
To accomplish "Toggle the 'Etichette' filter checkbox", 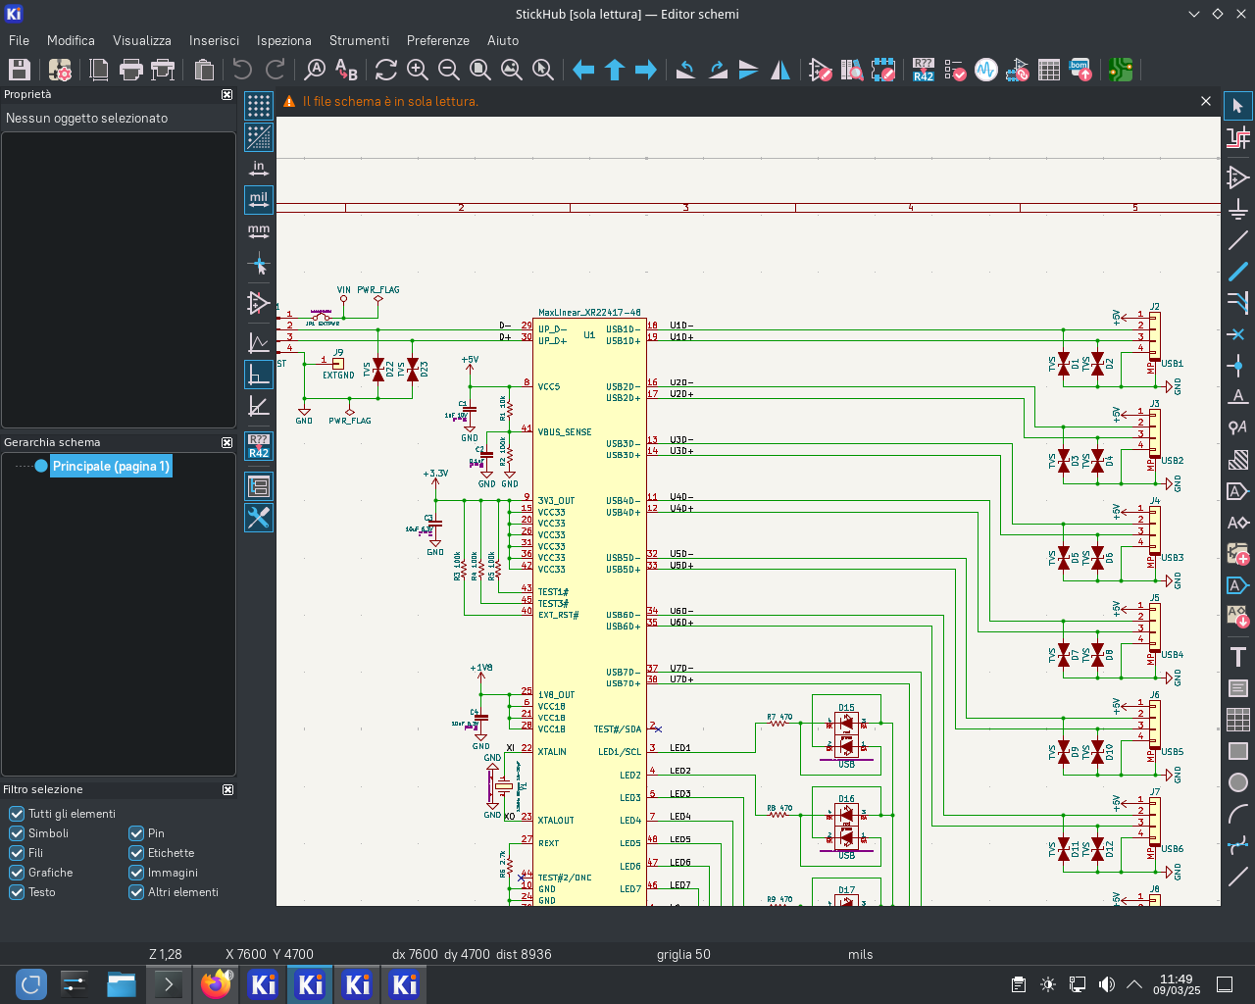I will [136, 853].
